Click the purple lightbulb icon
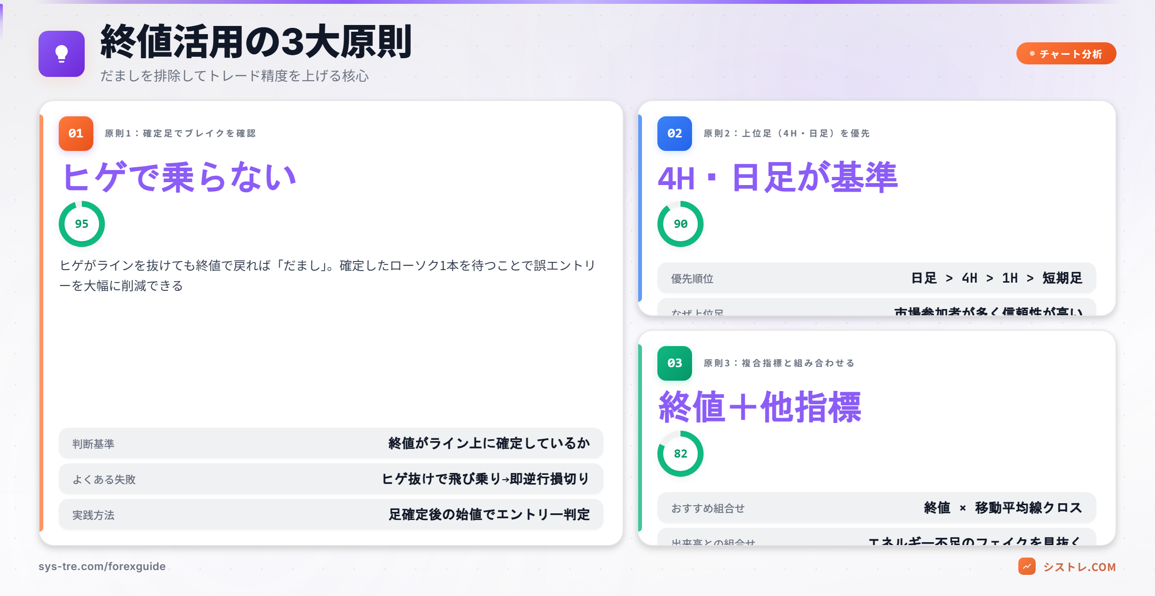Screen dimensions: 1155x596 tap(62, 54)
